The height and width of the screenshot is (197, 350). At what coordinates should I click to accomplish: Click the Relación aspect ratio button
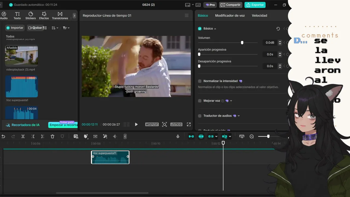click(176, 124)
